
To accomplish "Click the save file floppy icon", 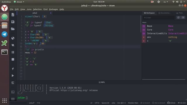I will tap(13, 22).
